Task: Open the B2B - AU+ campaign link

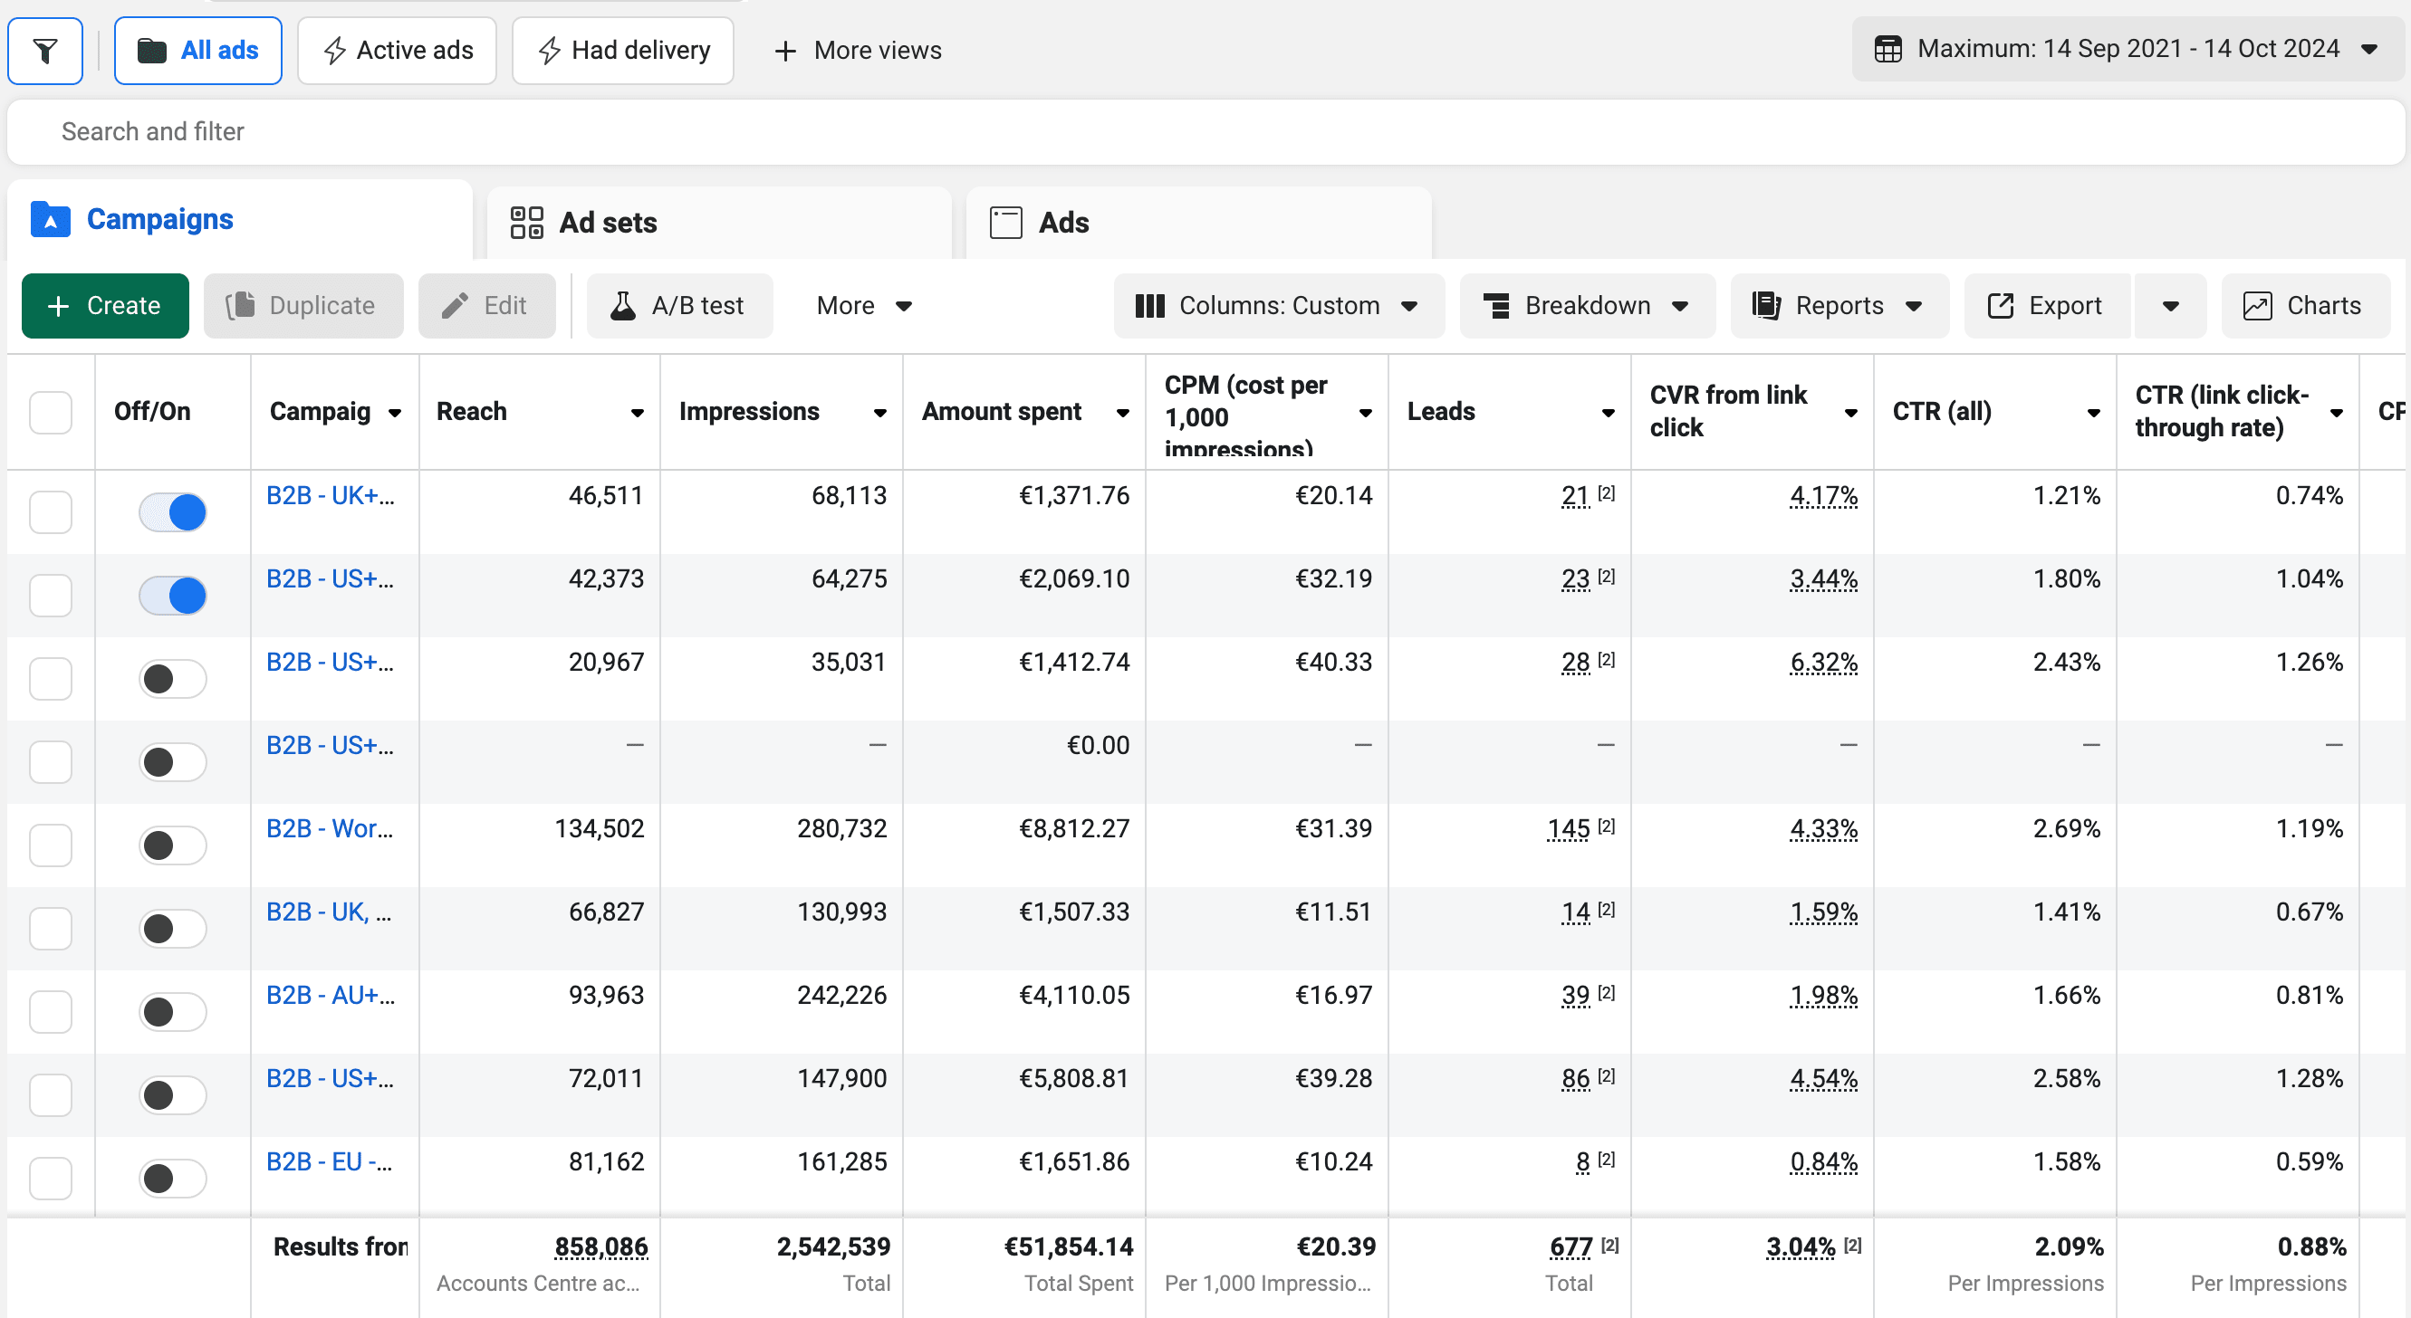Action: (x=330, y=995)
